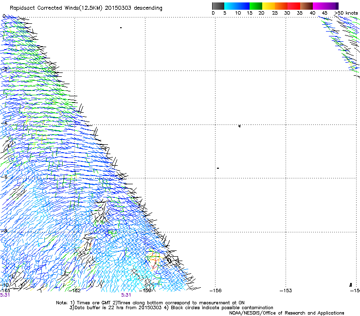
Task: Pick the brown 35-40 knots legend segment
Action: 306,6
